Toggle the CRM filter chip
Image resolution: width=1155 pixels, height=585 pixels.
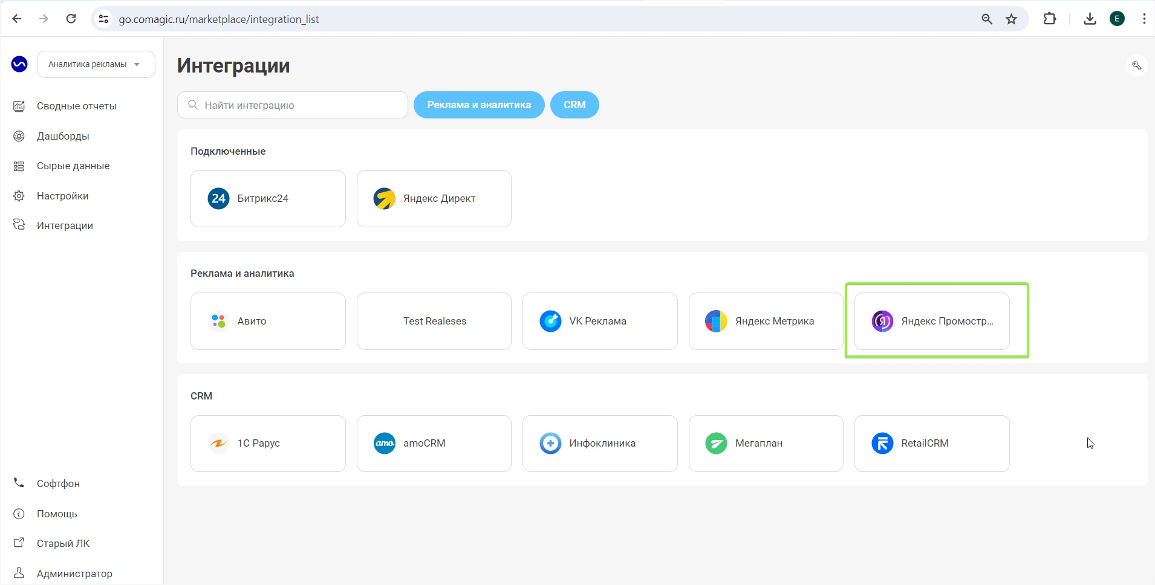pos(574,105)
